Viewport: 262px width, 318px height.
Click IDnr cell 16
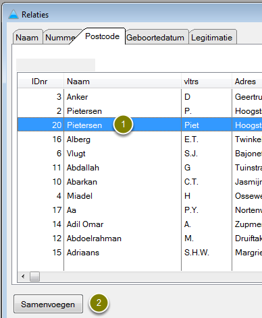click(41, 139)
